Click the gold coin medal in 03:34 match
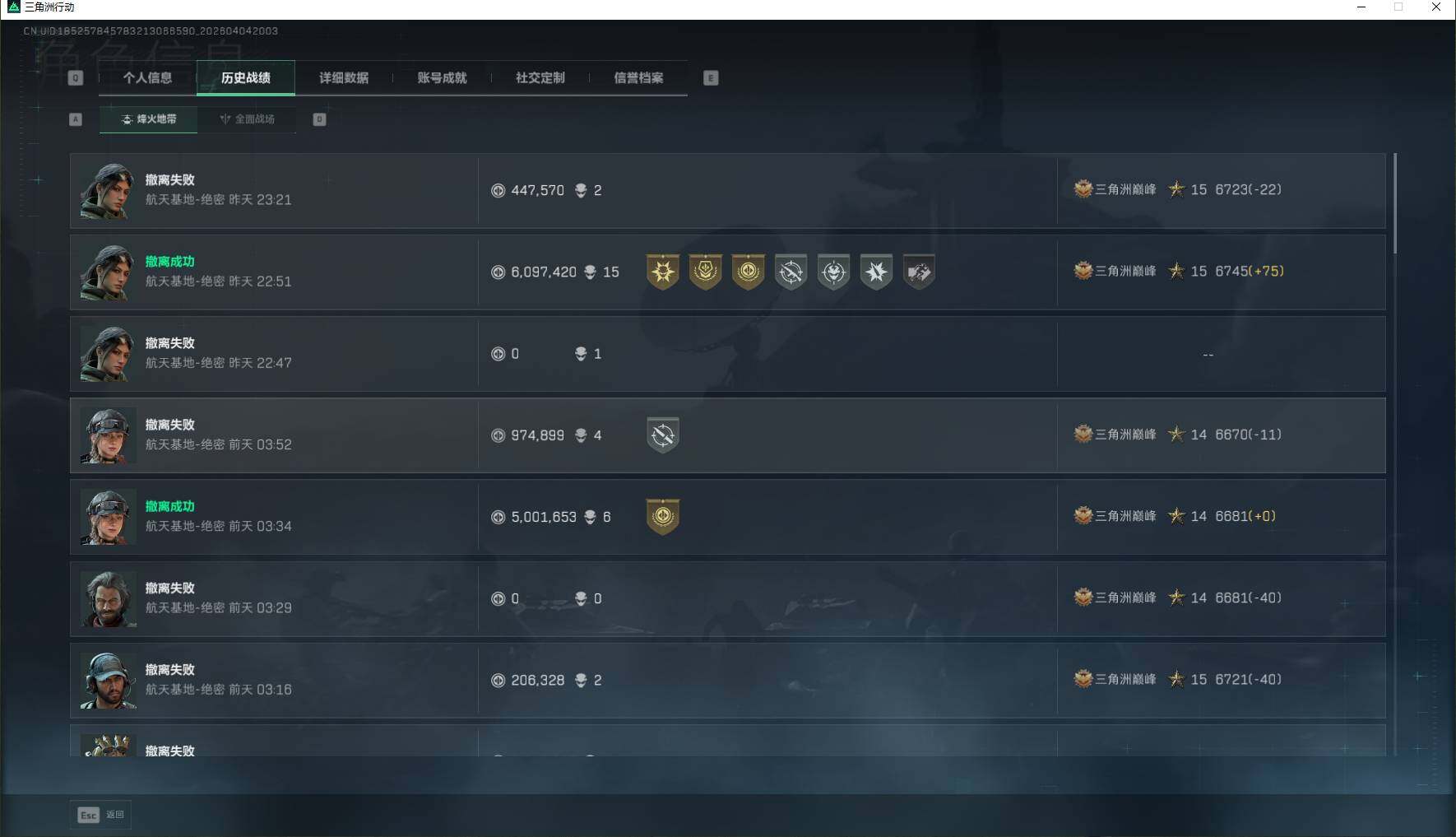Viewport: 1456px width, 837px height. (662, 517)
